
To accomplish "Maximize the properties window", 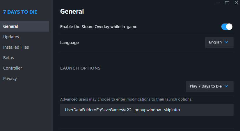I will [x=227, y=3].
